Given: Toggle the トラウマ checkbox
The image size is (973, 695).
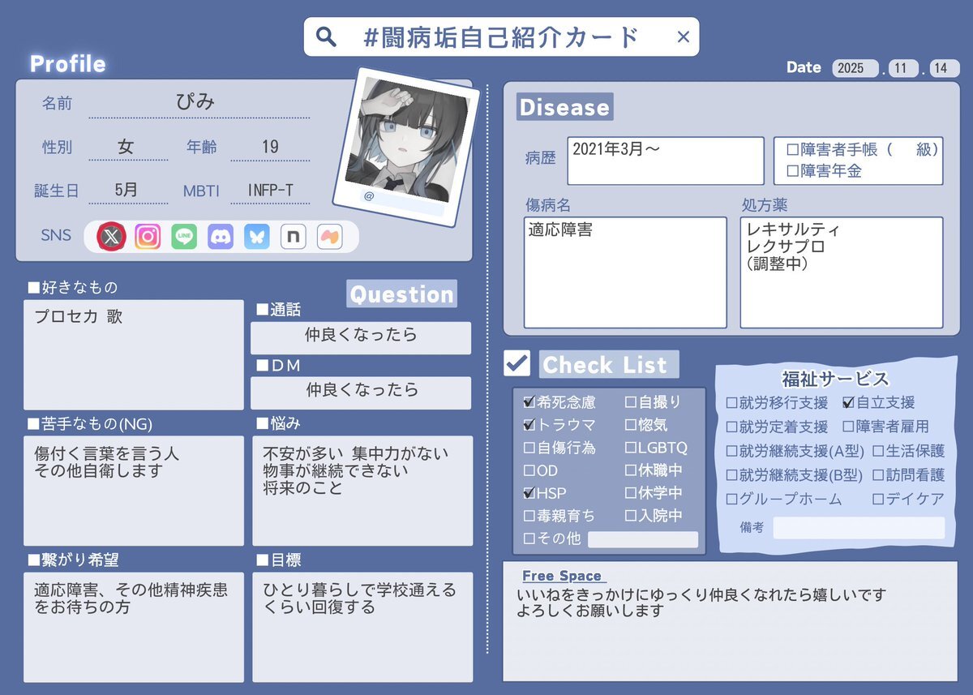Looking at the screenshot, I should [529, 424].
